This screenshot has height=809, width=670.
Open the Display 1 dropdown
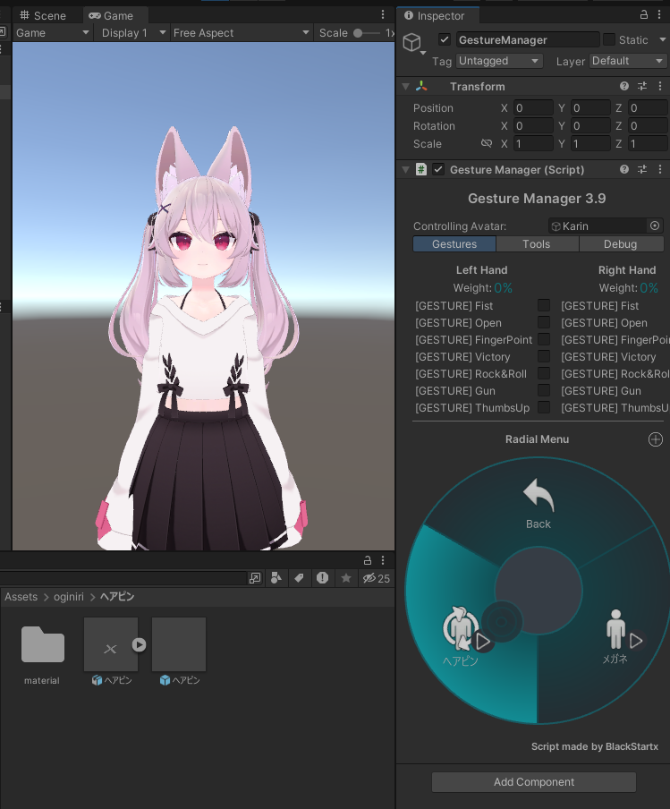pyautogui.click(x=133, y=33)
